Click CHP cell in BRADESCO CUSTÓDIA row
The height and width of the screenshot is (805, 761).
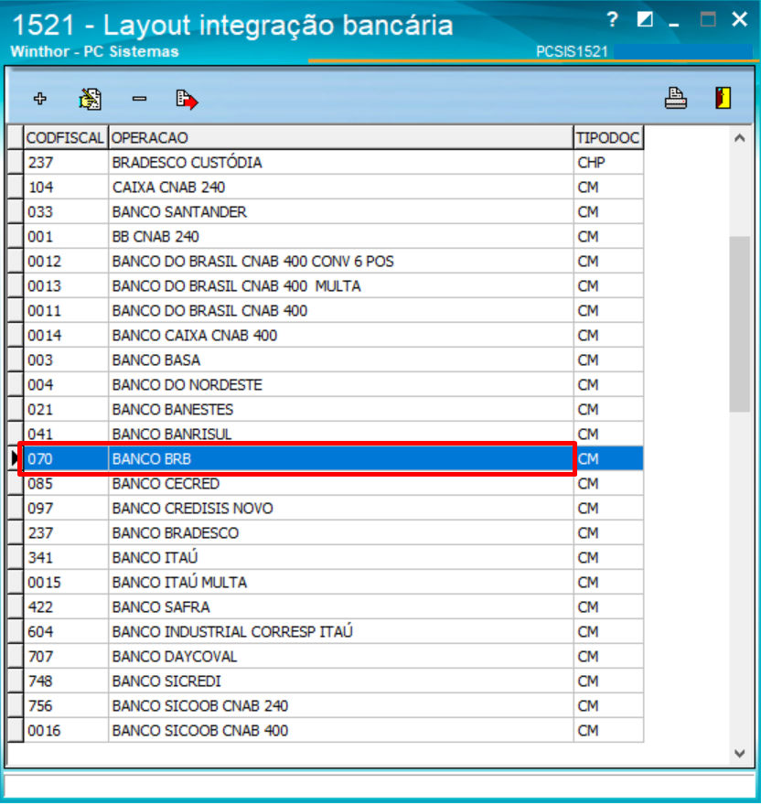click(608, 162)
